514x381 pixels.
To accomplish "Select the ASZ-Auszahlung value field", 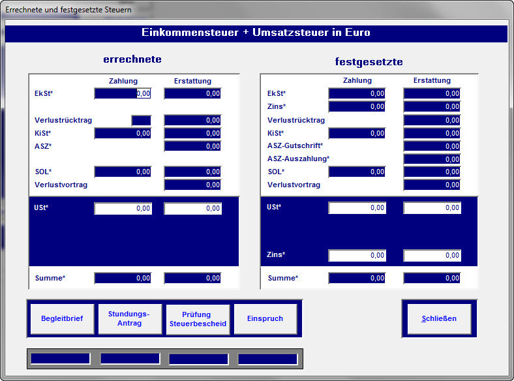I will [x=432, y=159].
